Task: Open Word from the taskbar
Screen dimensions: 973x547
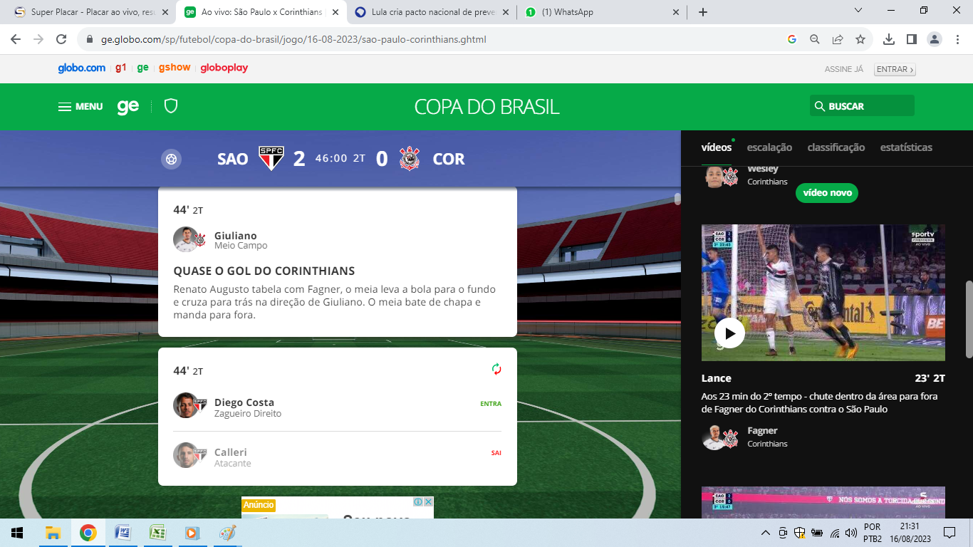Action: pos(123,533)
